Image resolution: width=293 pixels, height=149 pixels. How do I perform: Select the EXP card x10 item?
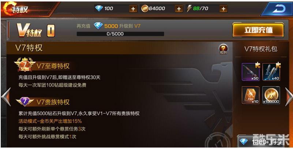tap(251, 95)
